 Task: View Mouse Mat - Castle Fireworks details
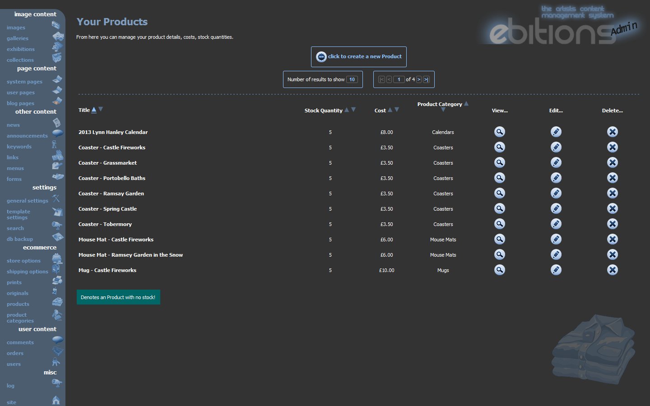(x=499, y=239)
